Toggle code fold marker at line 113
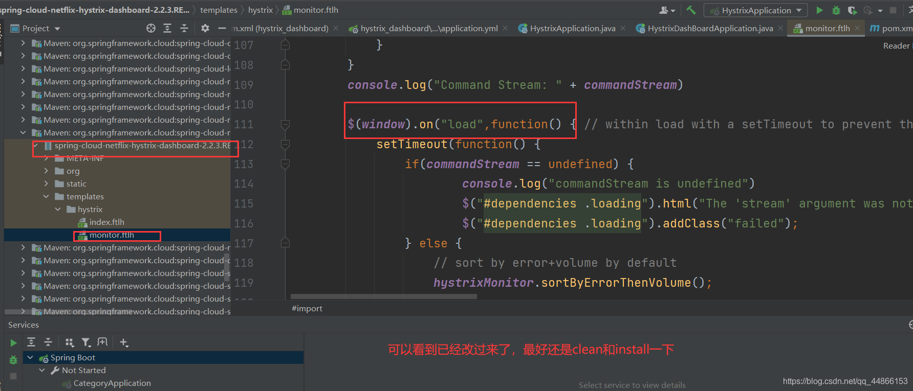This screenshot has height=391, width=913. 286,164
